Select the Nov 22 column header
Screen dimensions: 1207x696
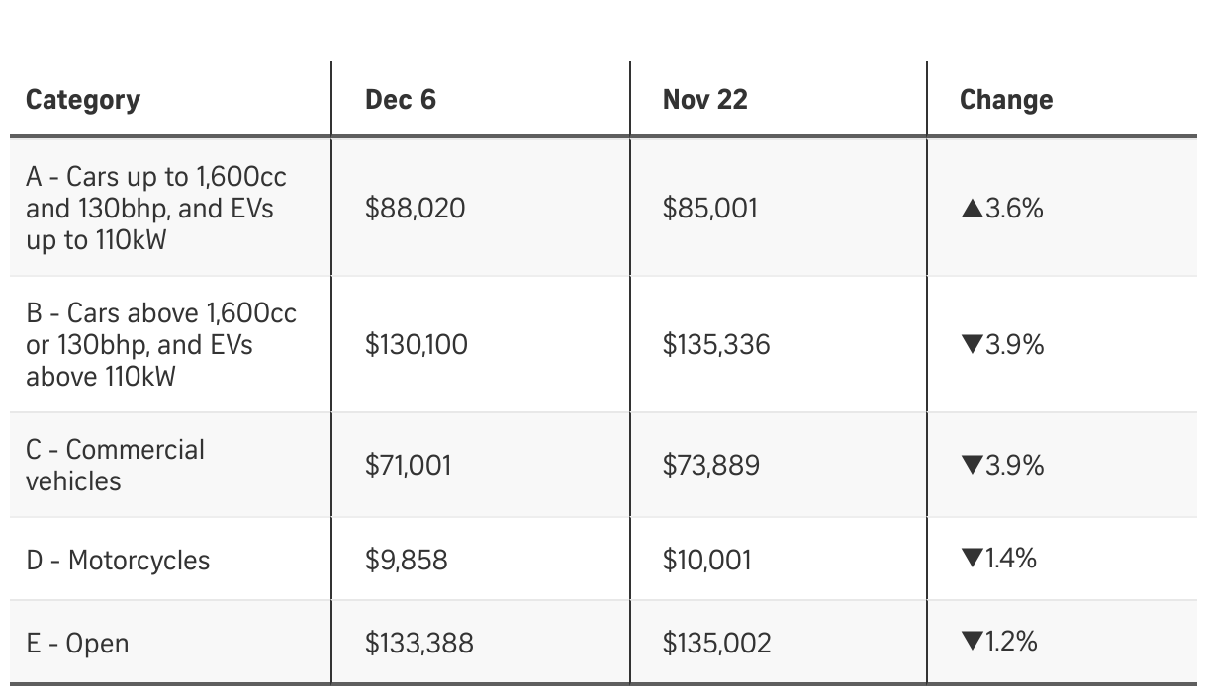(x=705, y=100)
